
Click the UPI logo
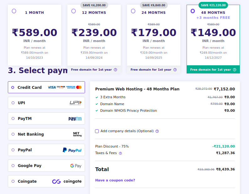tap(75, 103)
